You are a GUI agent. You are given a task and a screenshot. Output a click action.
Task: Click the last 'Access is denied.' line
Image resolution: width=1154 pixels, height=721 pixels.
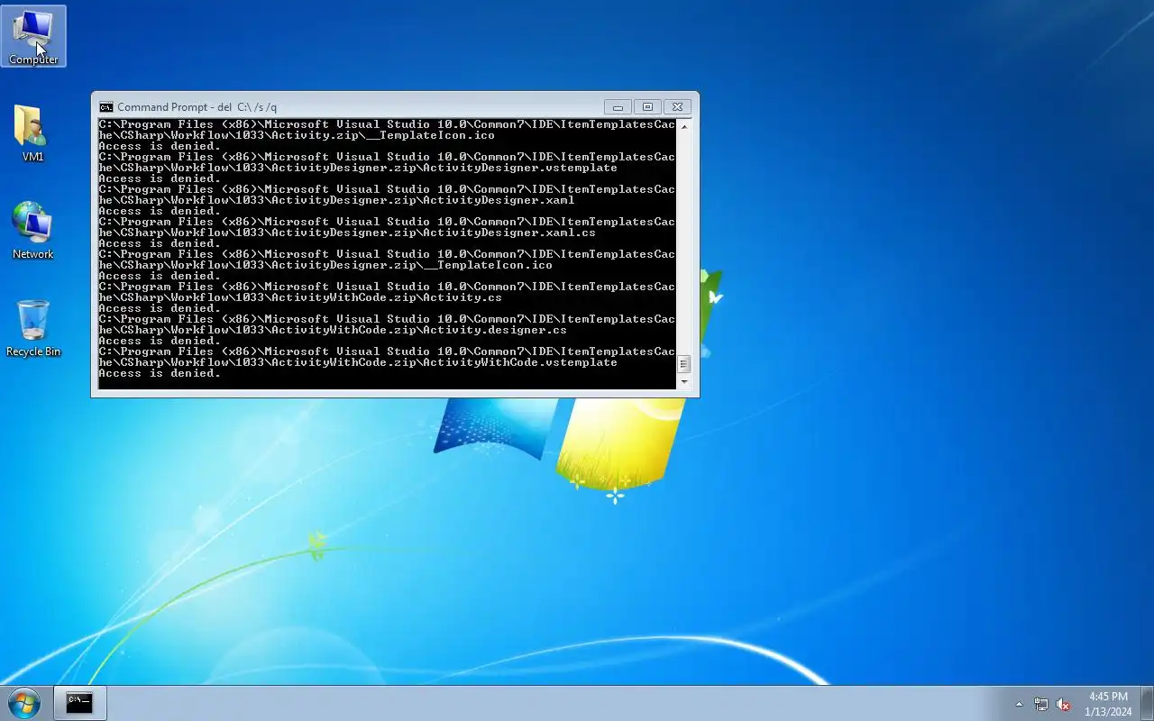pos(160,373)
